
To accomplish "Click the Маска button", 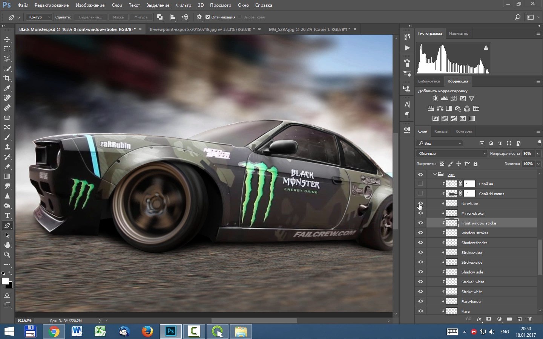I will click(x=118, y=17).
